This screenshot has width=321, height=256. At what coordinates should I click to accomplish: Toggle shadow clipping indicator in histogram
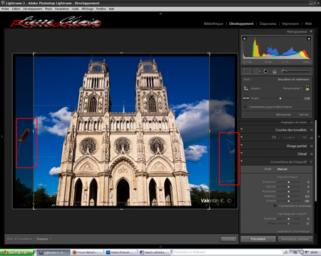pos(245,38)
